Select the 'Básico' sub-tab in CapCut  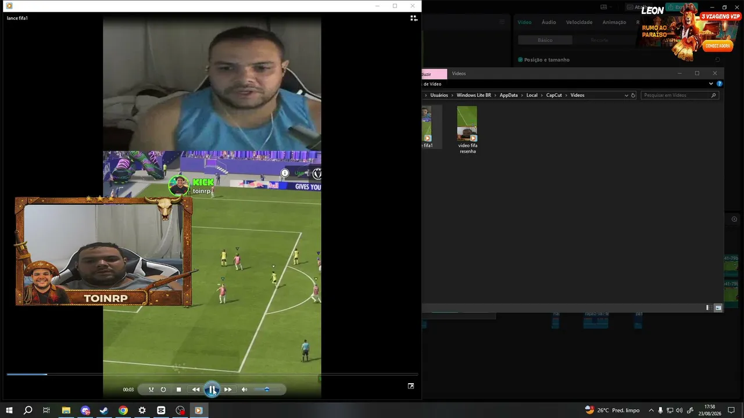[x=545, y=40]
